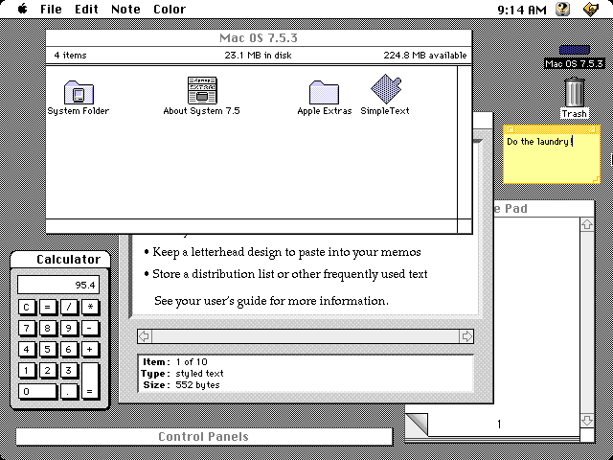Open the File menu
The height and width of the screenshot is (460, 613).
pyautogui.click(x=51, y=9)
